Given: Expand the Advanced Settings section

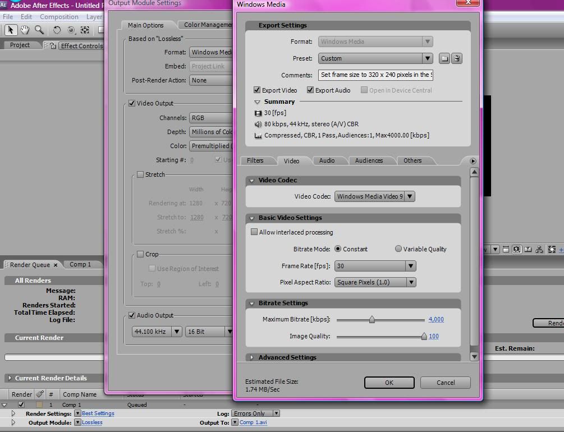Looking at the screenshot, I should point(252,357).
